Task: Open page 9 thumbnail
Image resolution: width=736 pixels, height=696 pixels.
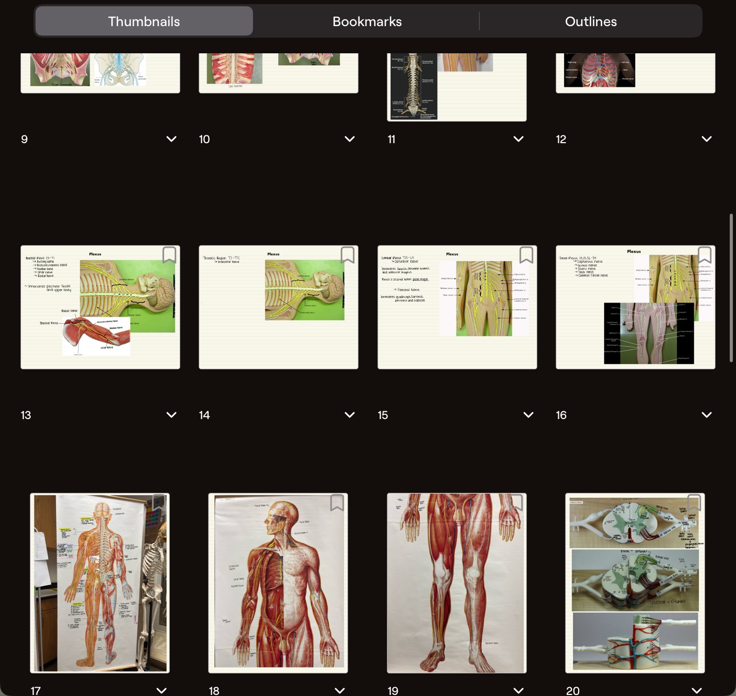Action: tap(100, 73)
